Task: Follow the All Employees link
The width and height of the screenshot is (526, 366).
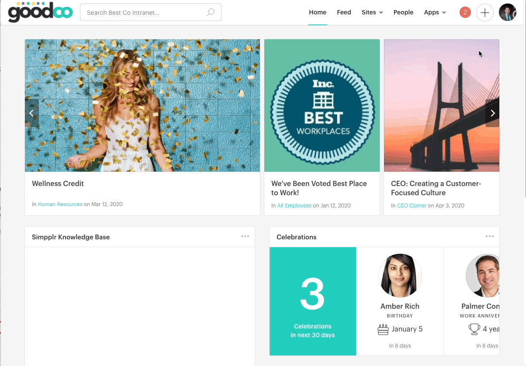Action: click(x=294, y=205)
